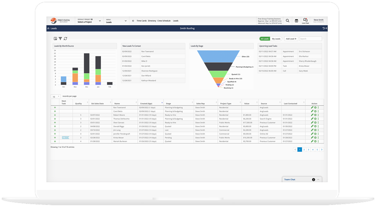Click the favorites star in the menu bar
Viewport: 376px width, 207px height.
133,21
